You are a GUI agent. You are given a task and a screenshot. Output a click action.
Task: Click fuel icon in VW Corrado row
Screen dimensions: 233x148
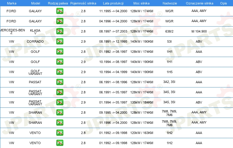click(x=60, y=41)
